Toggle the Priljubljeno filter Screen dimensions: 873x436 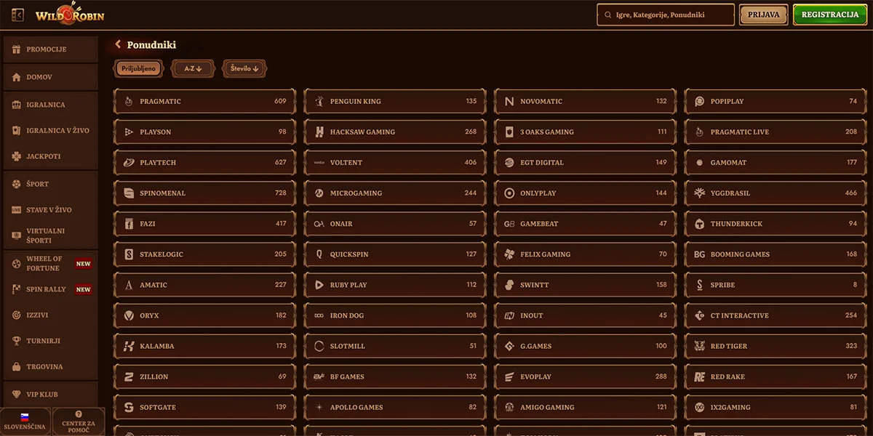[x=139, y=69]
